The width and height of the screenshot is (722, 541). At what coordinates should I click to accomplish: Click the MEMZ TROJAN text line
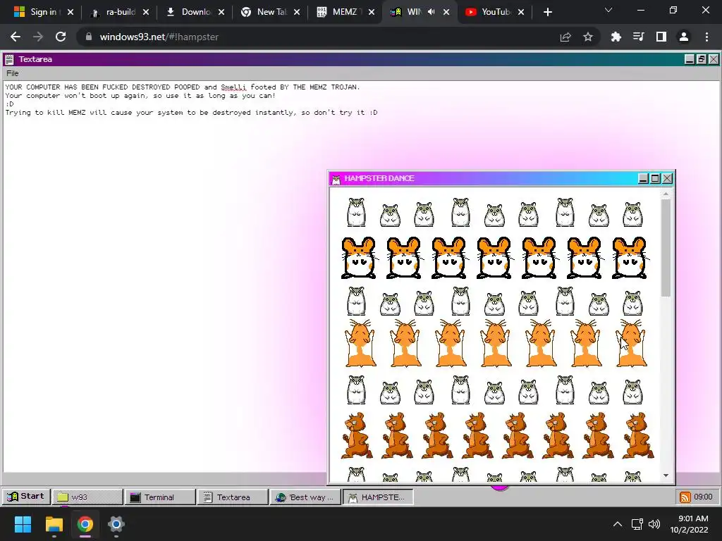[x=183, y=87]
